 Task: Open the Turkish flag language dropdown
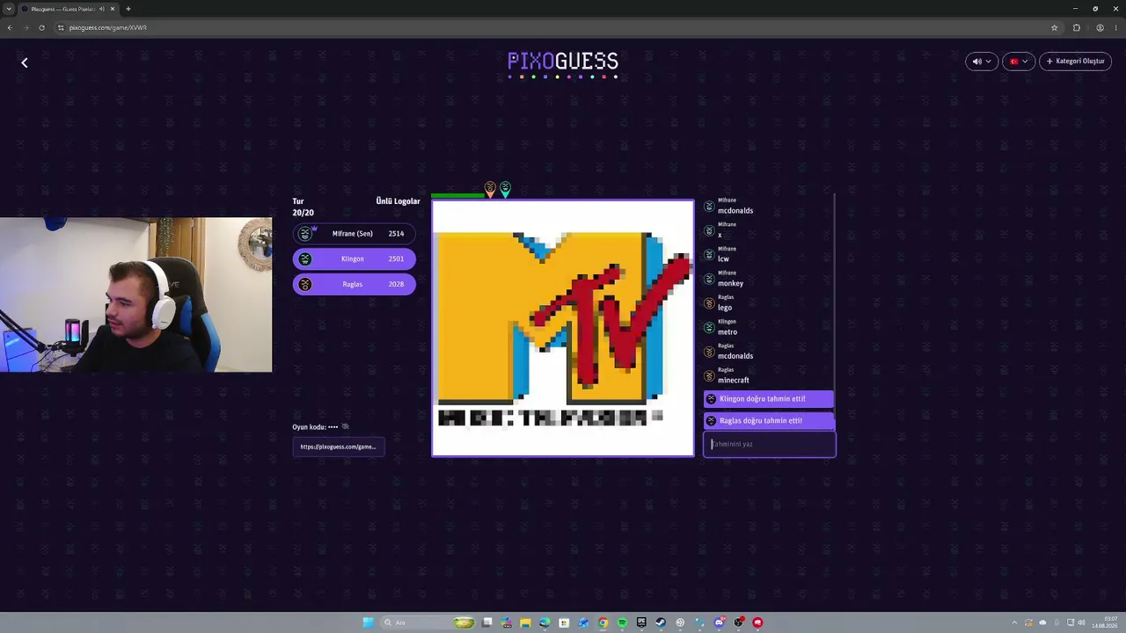(x=1019, y=62)
